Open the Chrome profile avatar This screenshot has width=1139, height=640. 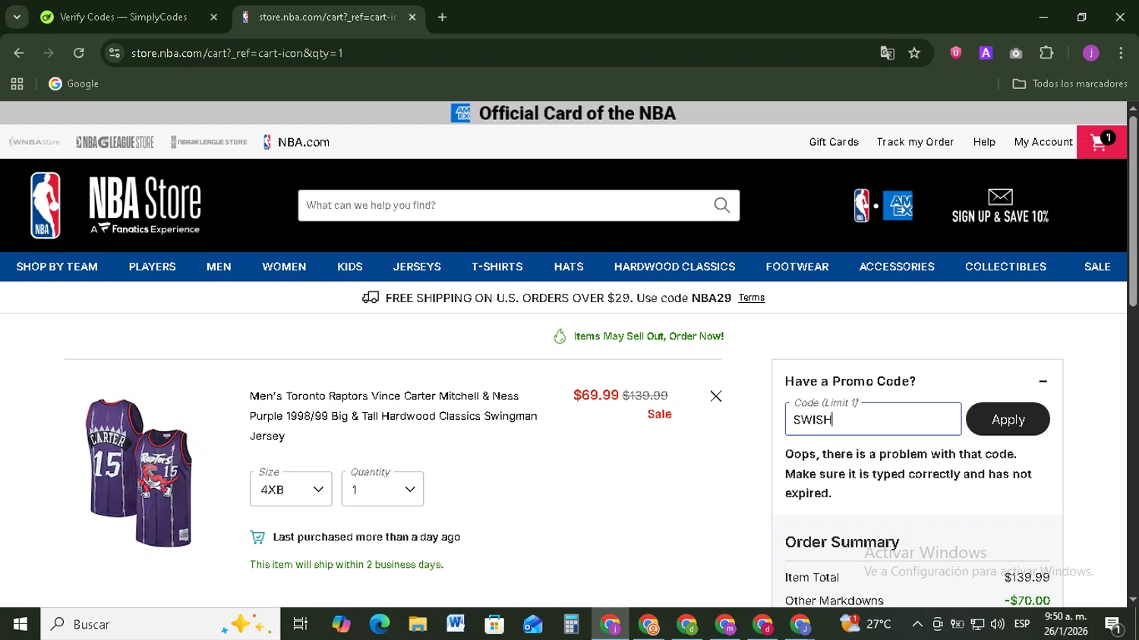point(1091,53)
